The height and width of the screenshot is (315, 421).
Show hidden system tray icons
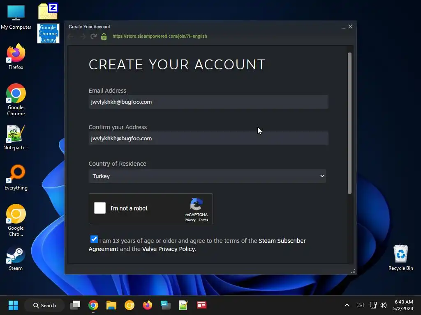tap(347, 305)
